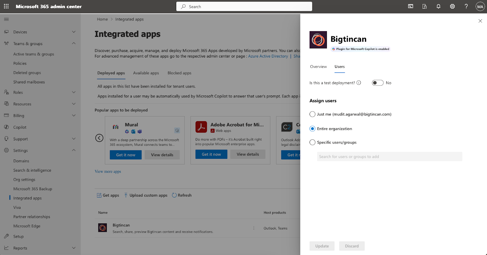Screen dimensions: 487x255
Task: Select the 'Specific users/groups' radio option
Action: [312, 142]
